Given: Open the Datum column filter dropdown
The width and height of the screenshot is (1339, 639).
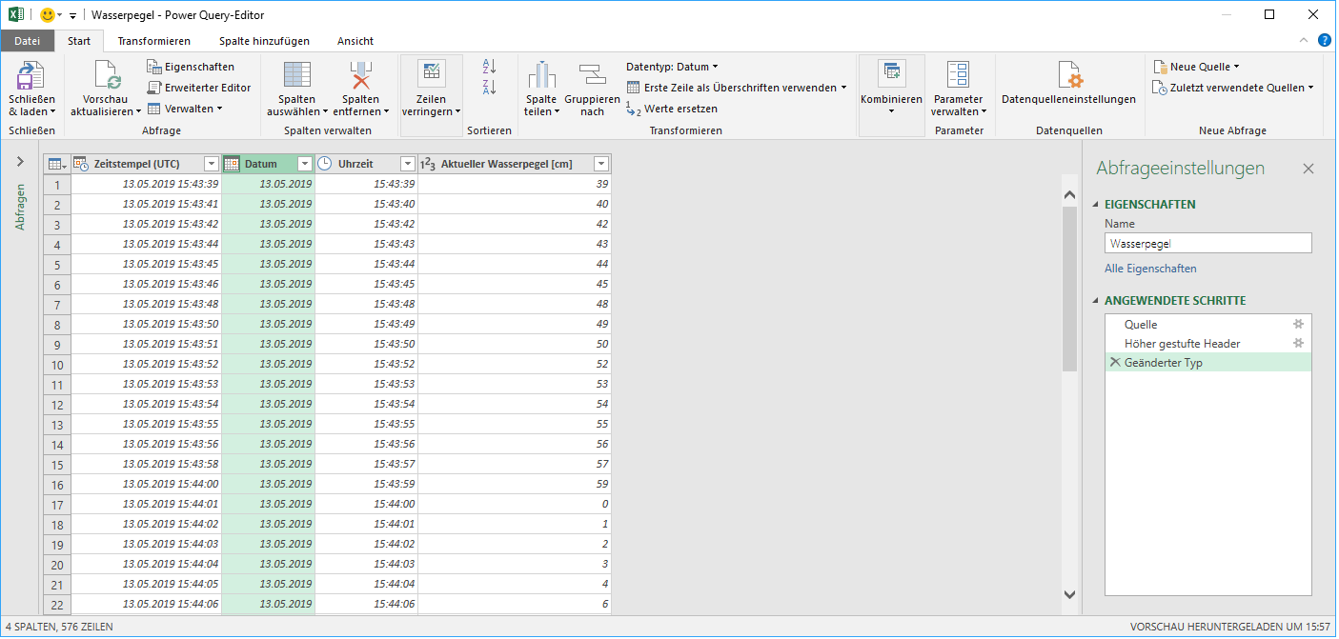Looking at the screenshot, I should coord(305,164).
